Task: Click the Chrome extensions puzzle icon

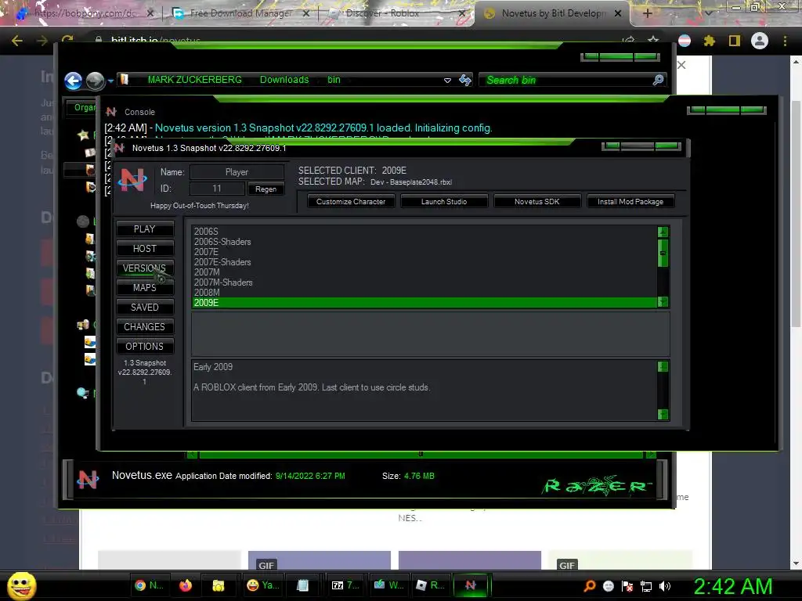Action: [709, 41]
